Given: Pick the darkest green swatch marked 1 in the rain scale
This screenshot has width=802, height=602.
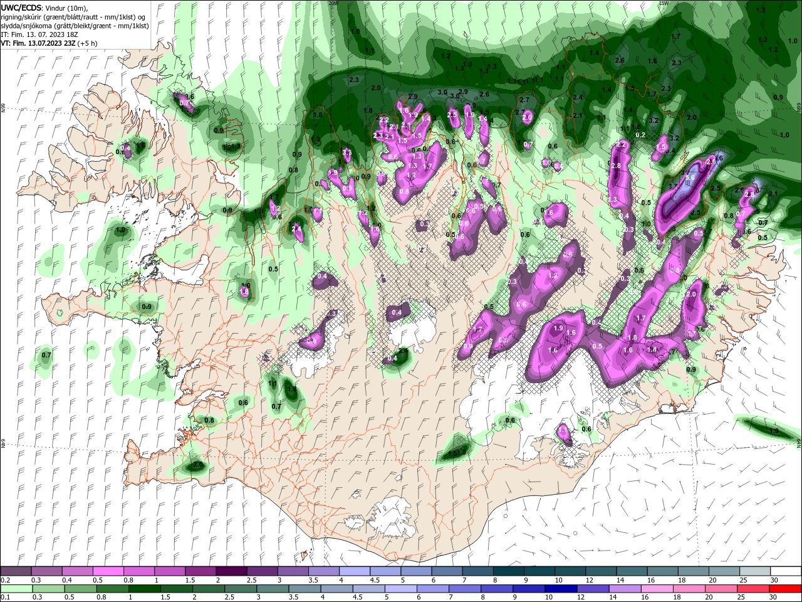Looking at the screenshot, I should (x=144, y=588).
